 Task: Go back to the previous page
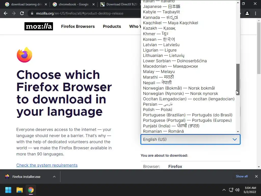coord(6,13)
